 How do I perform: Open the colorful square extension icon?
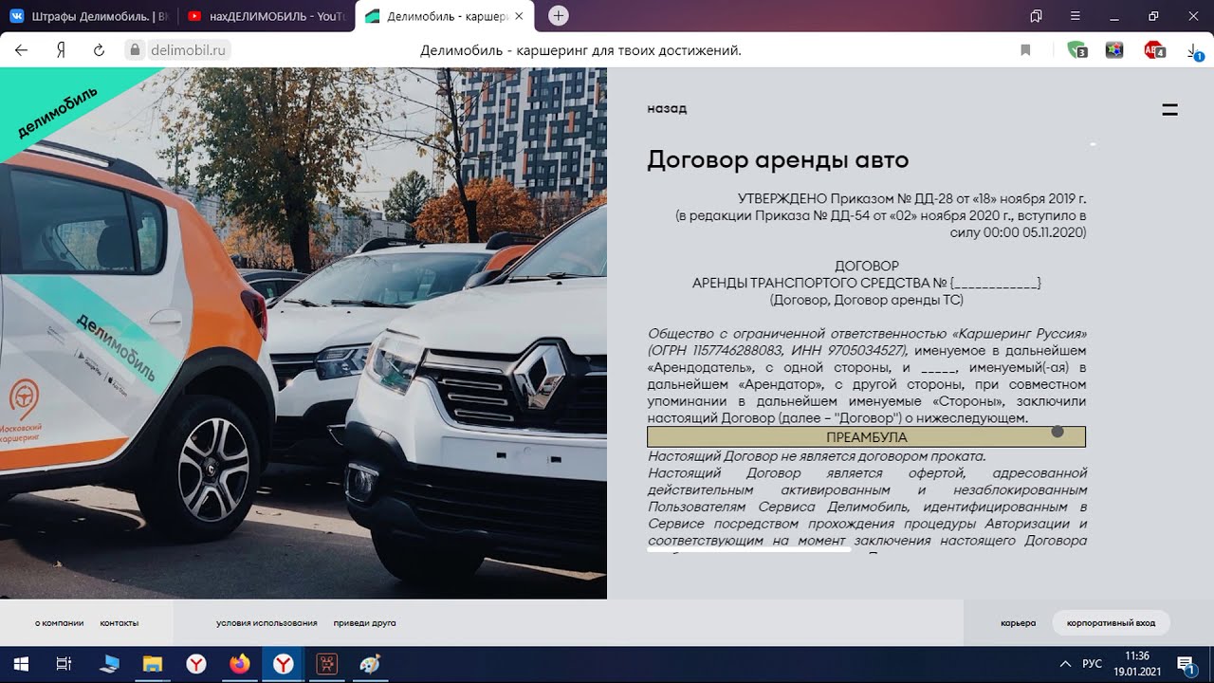point(1114,50)
